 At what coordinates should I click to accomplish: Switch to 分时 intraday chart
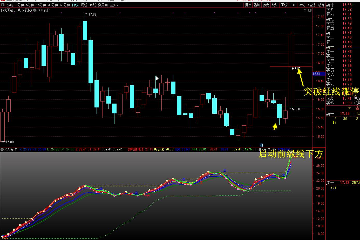(10, 5)
